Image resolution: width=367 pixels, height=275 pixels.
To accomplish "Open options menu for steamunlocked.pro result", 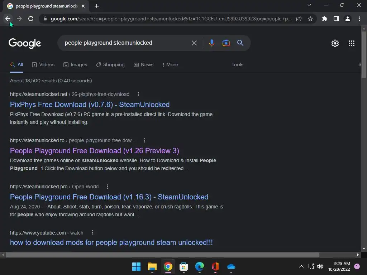I will [x=108, y=187].
